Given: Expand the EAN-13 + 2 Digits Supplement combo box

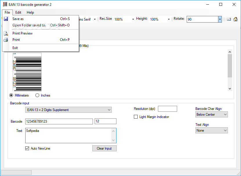Looking at the screenshot, I should 69,110.
